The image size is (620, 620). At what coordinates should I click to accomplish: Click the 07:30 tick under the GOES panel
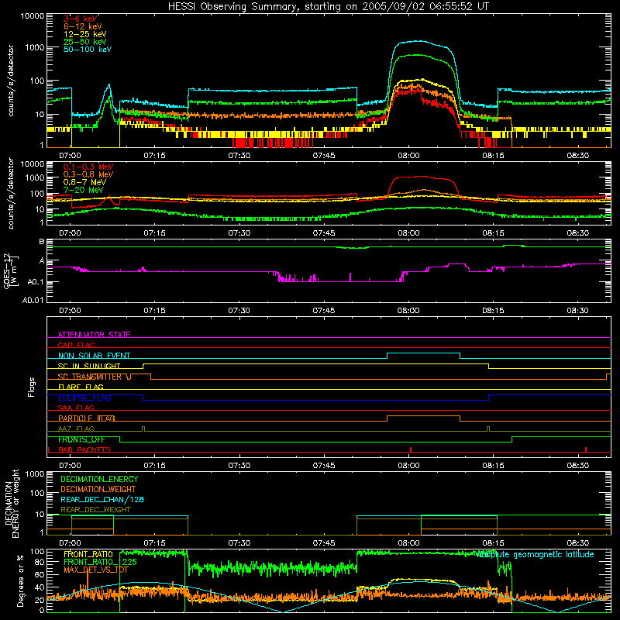click(x=239, y=311)
